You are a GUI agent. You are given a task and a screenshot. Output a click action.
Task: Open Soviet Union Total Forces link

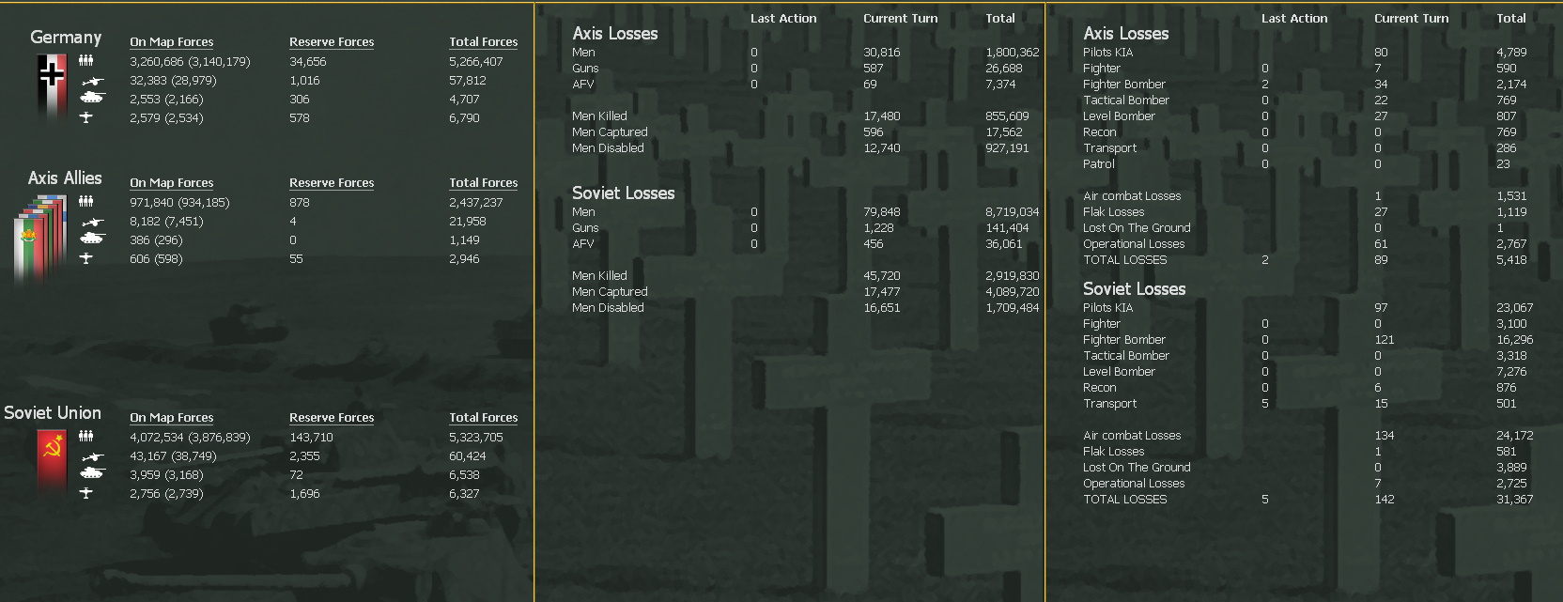tap(483, 418)
